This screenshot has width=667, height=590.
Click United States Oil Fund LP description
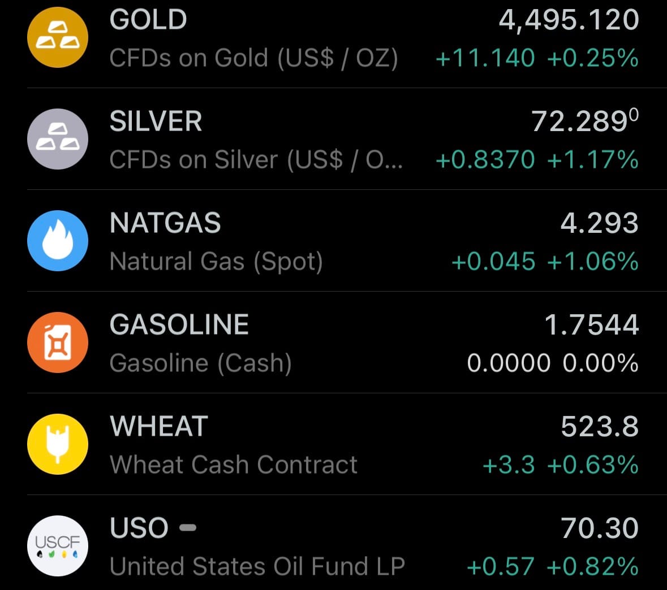coord(257,567)
